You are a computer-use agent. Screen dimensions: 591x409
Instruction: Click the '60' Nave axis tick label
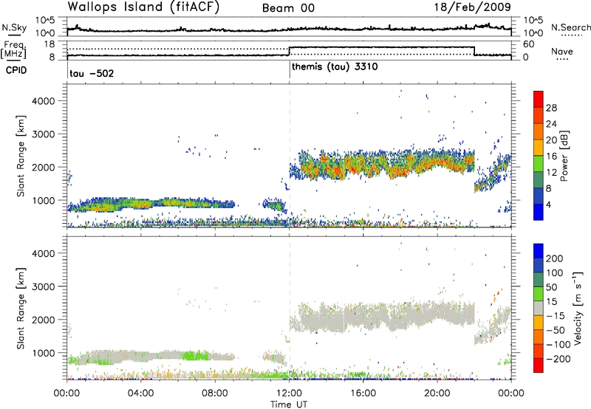[529, 44]
